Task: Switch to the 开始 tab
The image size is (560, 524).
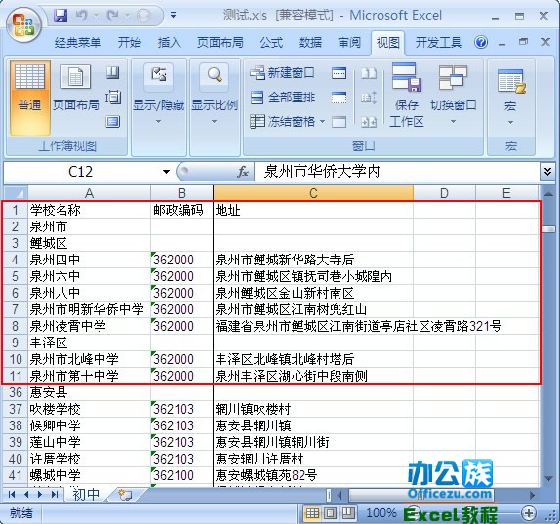Action: coord(130,43)
